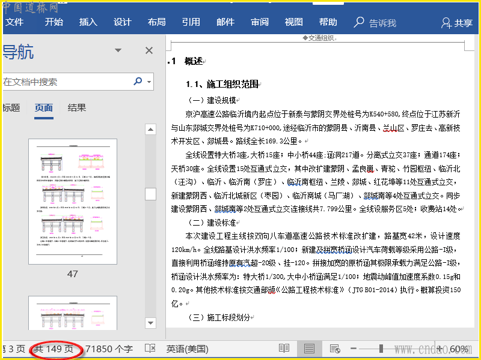This screenshot has height=360, width=481.
Task: Select the thumbnail below page 47
Action: 73,313
